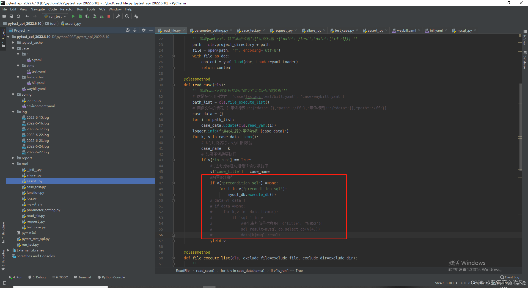Collapse the ctms folder
This screenshot has width=528, height=288.
tap(18, 66)
